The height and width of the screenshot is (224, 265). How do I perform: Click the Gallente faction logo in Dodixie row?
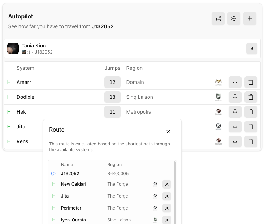point(218,97)
